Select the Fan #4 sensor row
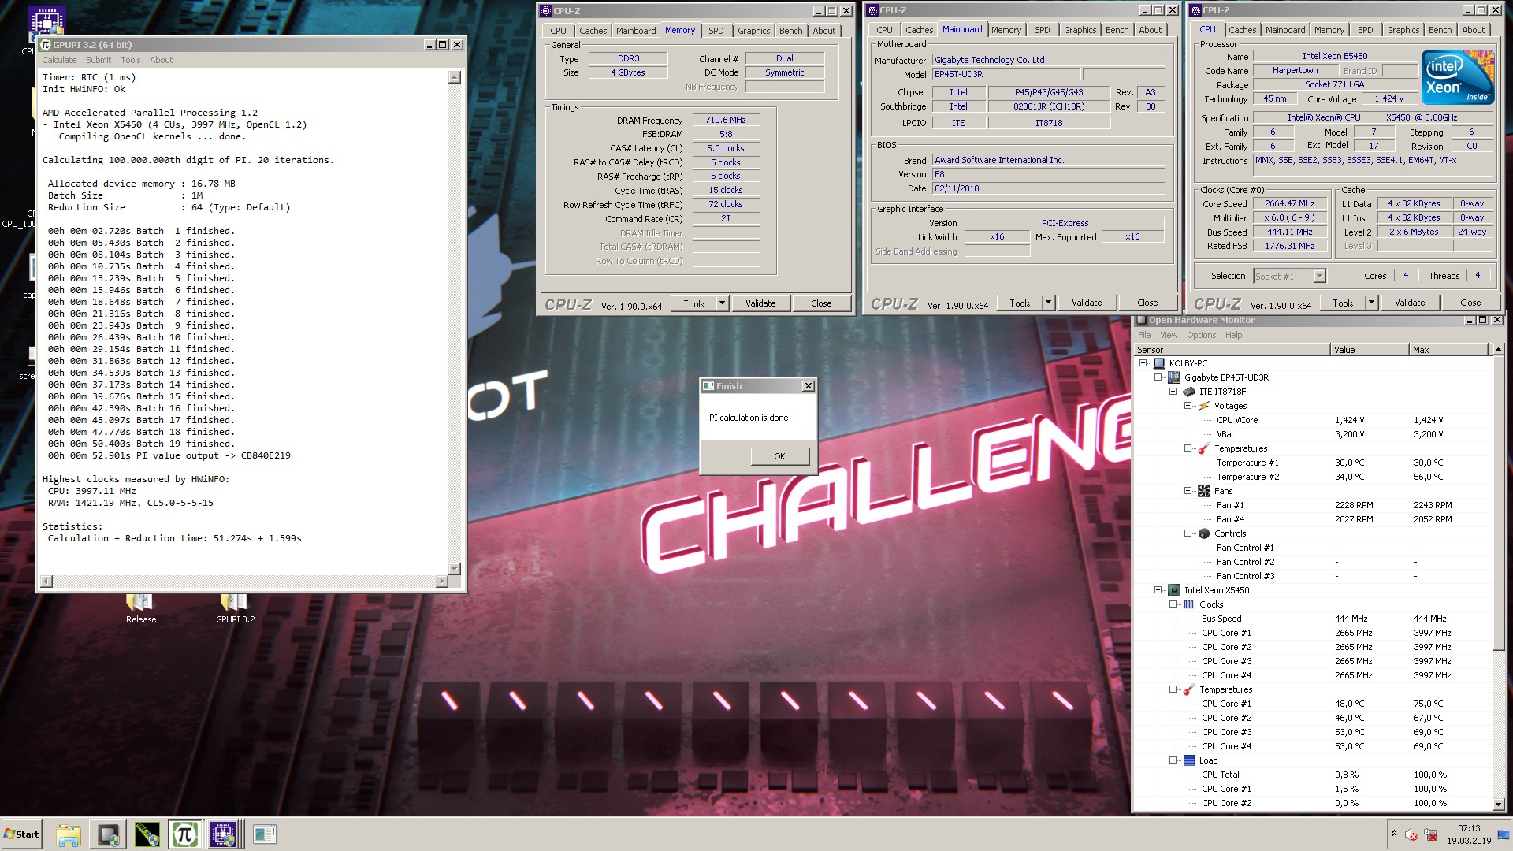The height and width of the screenshot is (851, 1513). click(x=1314, y=519)
